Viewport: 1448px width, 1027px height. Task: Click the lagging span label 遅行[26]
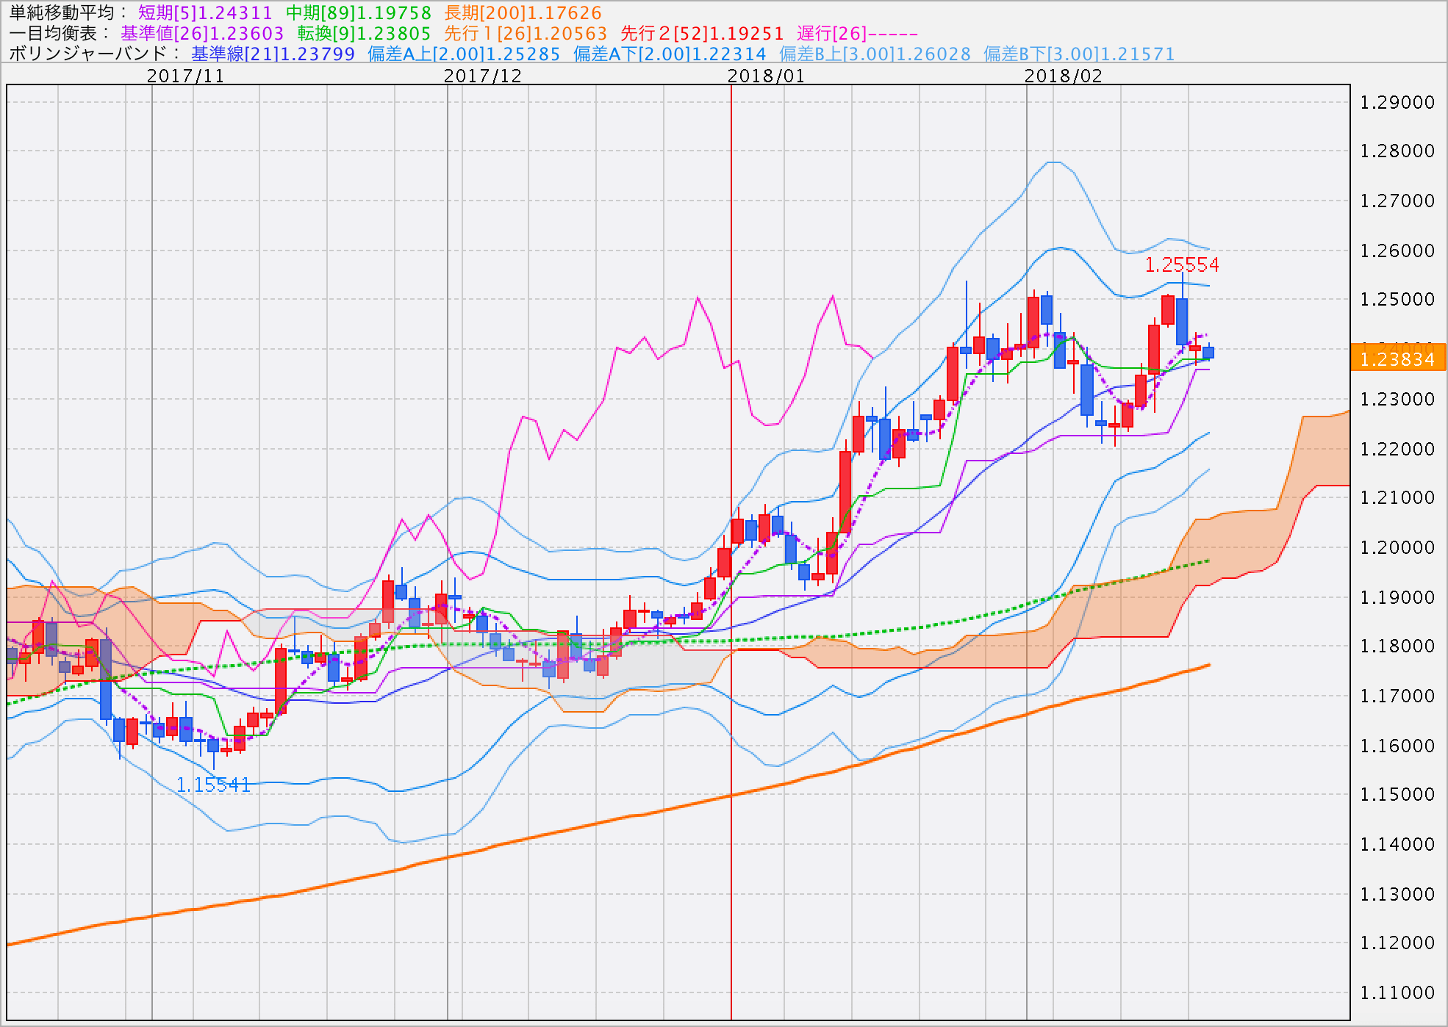coord(858,33)
